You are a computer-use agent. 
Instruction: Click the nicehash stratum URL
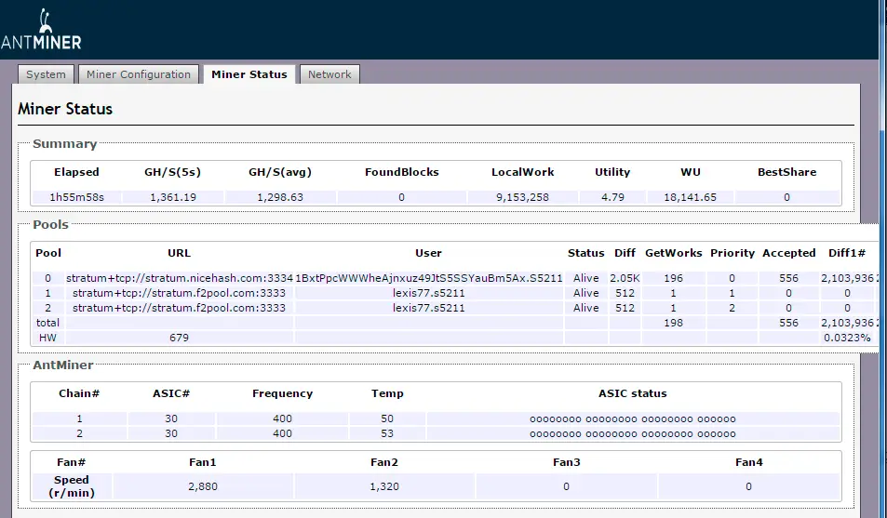point(180,278)
